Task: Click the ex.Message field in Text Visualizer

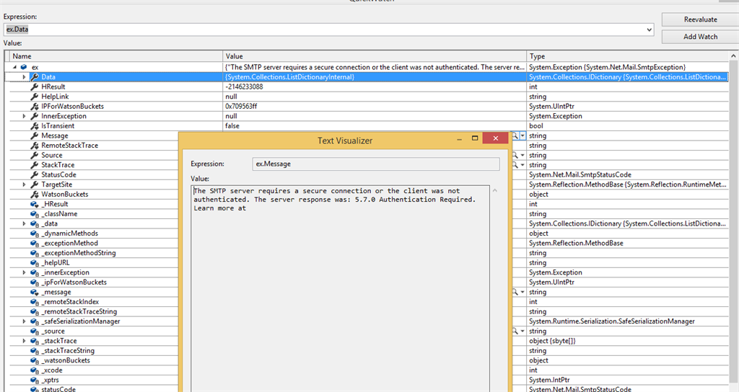Action: coord(376,164)
